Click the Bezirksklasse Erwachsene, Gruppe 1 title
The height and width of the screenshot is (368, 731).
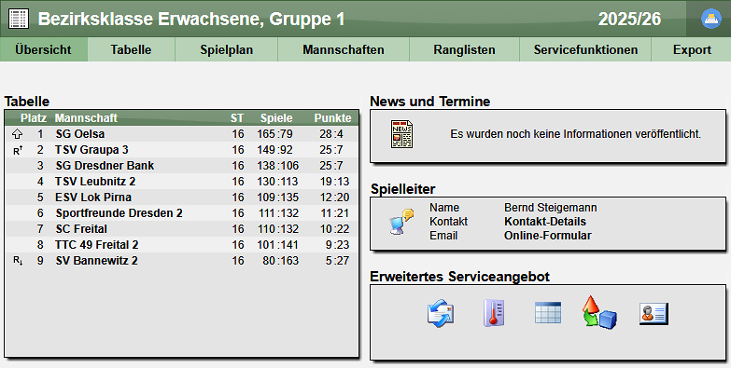click(x=191, y=19)
